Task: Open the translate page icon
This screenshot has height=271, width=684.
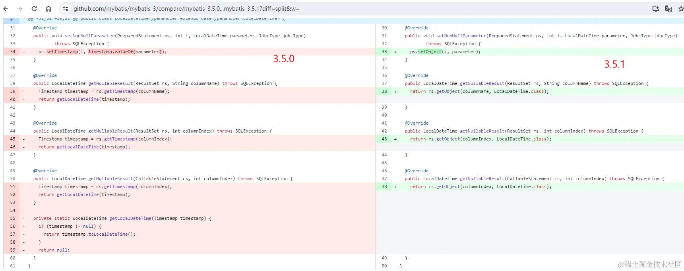Action: coord(668,9)
